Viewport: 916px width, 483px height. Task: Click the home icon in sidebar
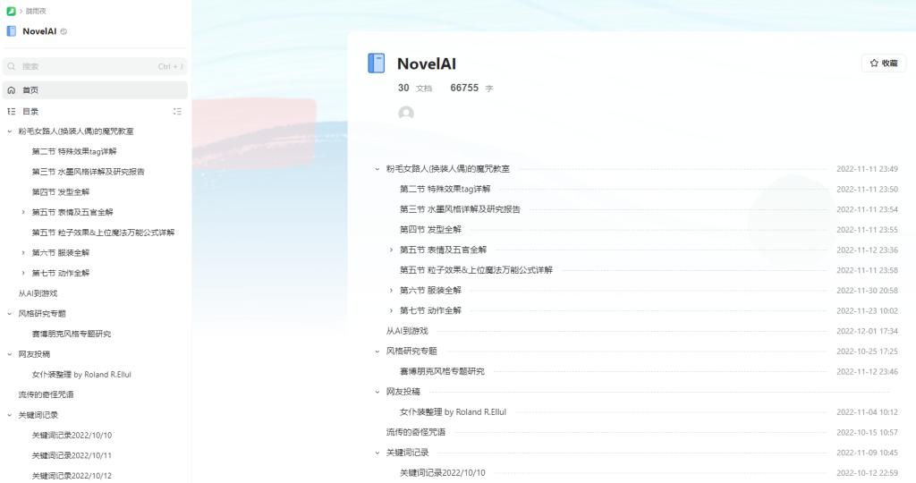(11, 90)
